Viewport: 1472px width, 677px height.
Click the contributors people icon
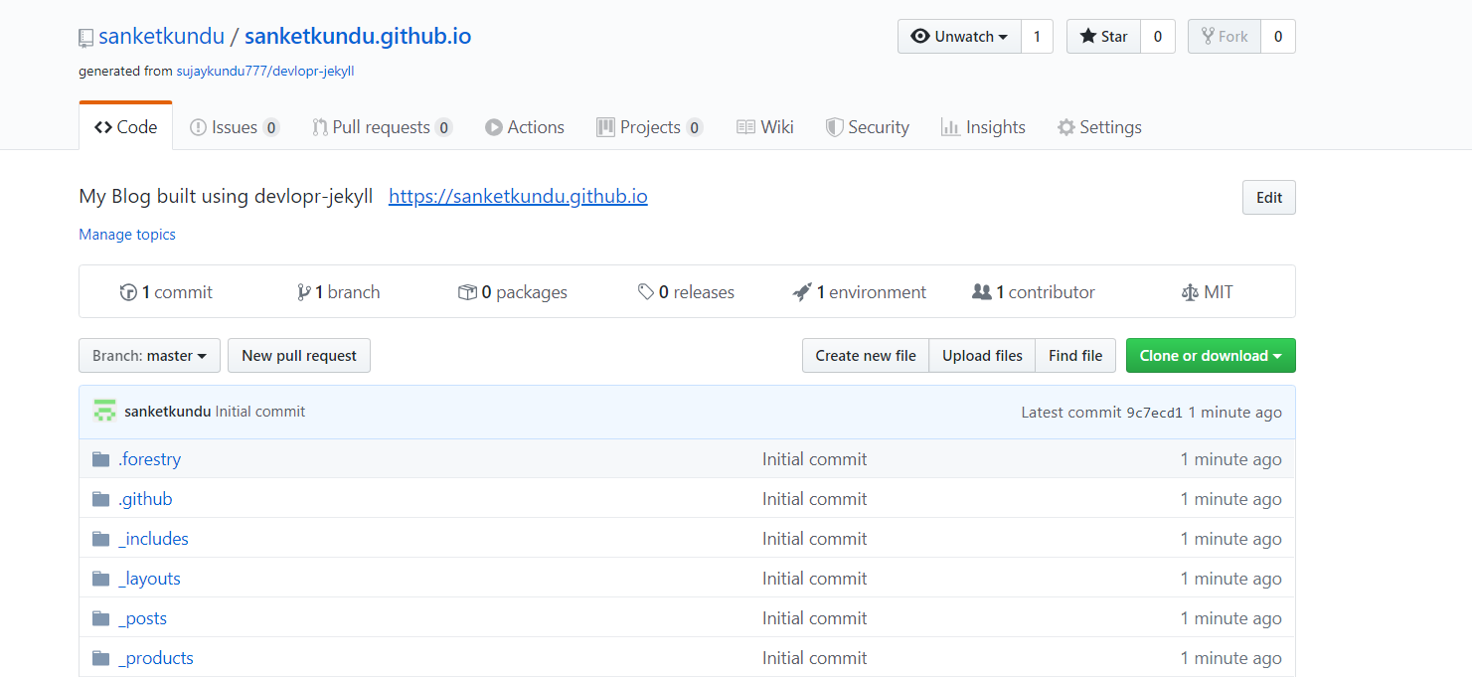[x=983, y=291]
